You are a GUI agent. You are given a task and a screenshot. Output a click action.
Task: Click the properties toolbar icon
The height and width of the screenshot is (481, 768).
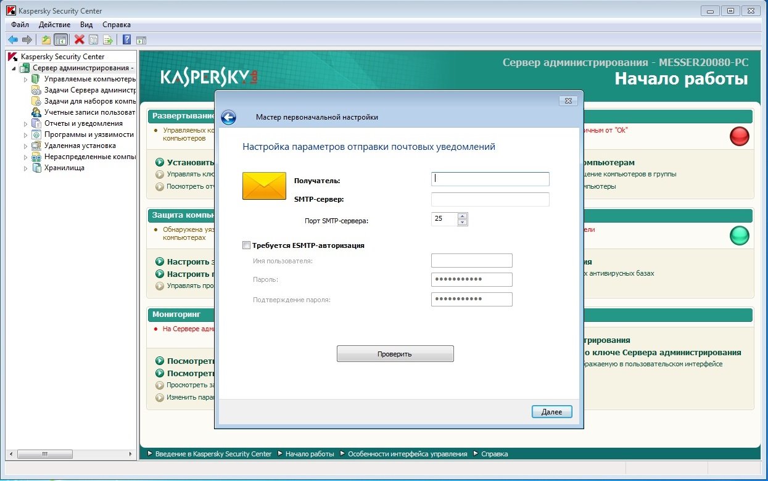(x=93, y=39)
